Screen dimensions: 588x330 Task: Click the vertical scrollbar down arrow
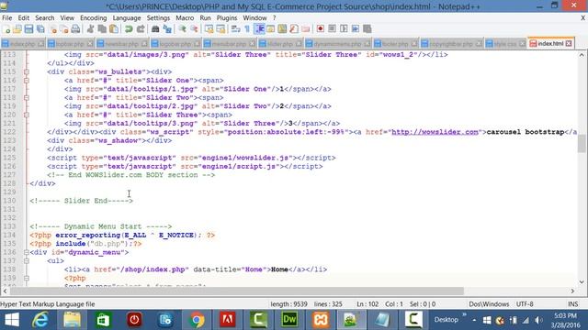coord(582,282)
